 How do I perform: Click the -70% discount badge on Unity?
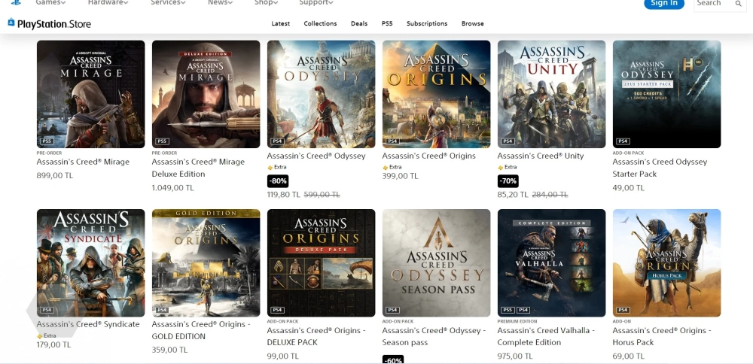click(x=508, y=181)
